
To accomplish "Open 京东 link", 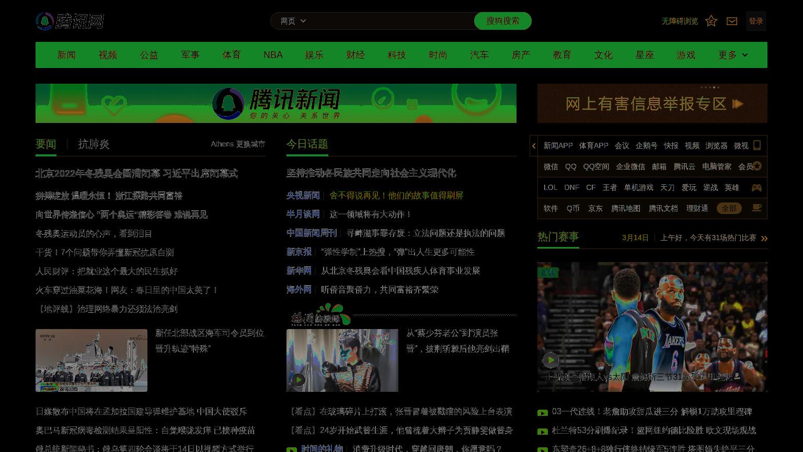I will pos(595,208).
